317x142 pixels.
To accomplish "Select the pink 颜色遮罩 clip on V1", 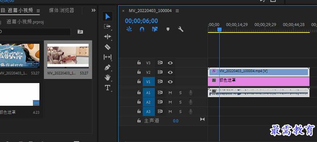I will click(x=259, y=82).
